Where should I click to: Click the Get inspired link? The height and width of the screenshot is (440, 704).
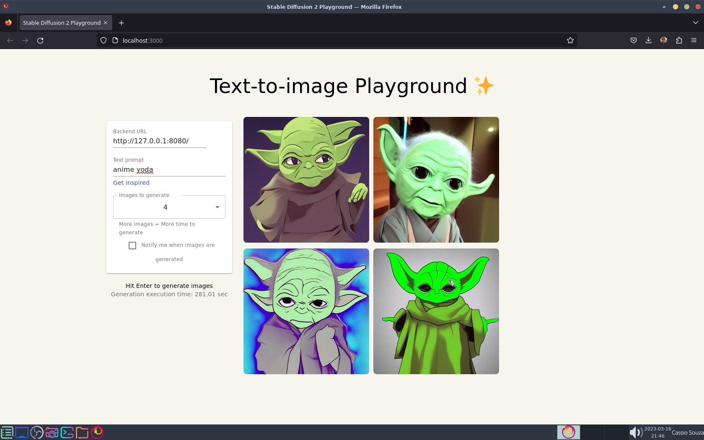click(x=131, y=183)
